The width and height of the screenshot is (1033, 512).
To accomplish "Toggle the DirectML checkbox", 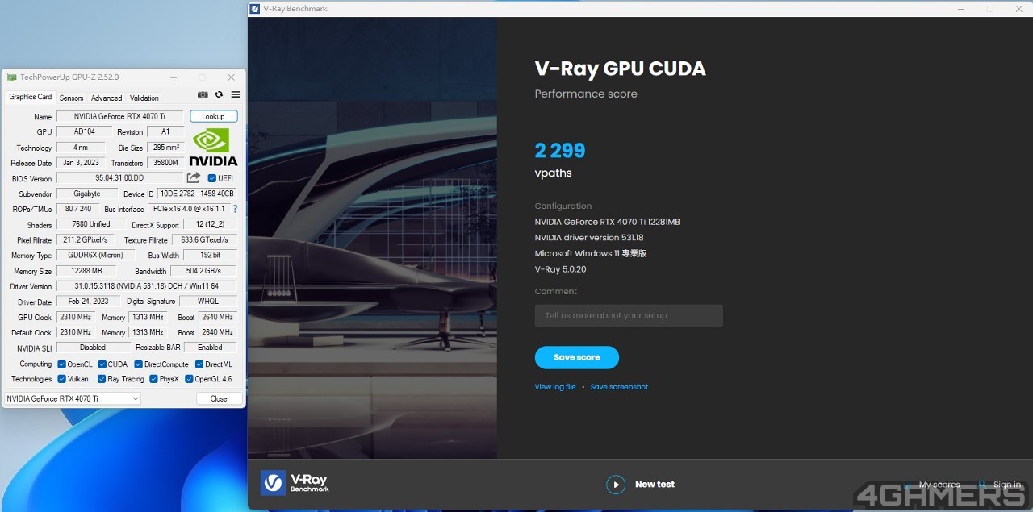I will [199, 364].
